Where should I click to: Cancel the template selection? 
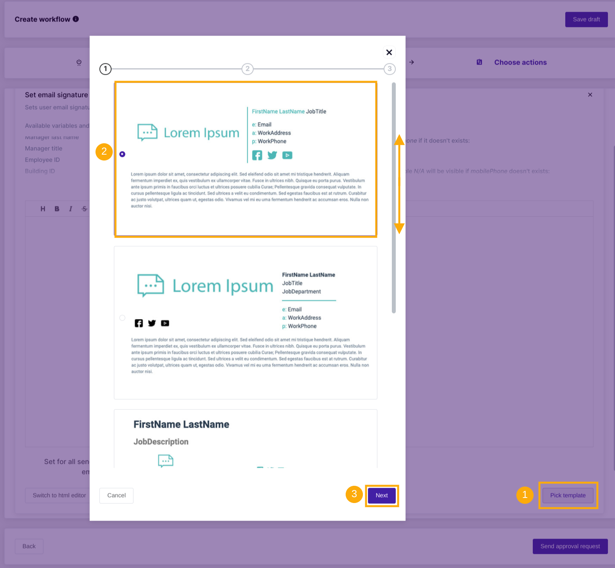(116, 496)
